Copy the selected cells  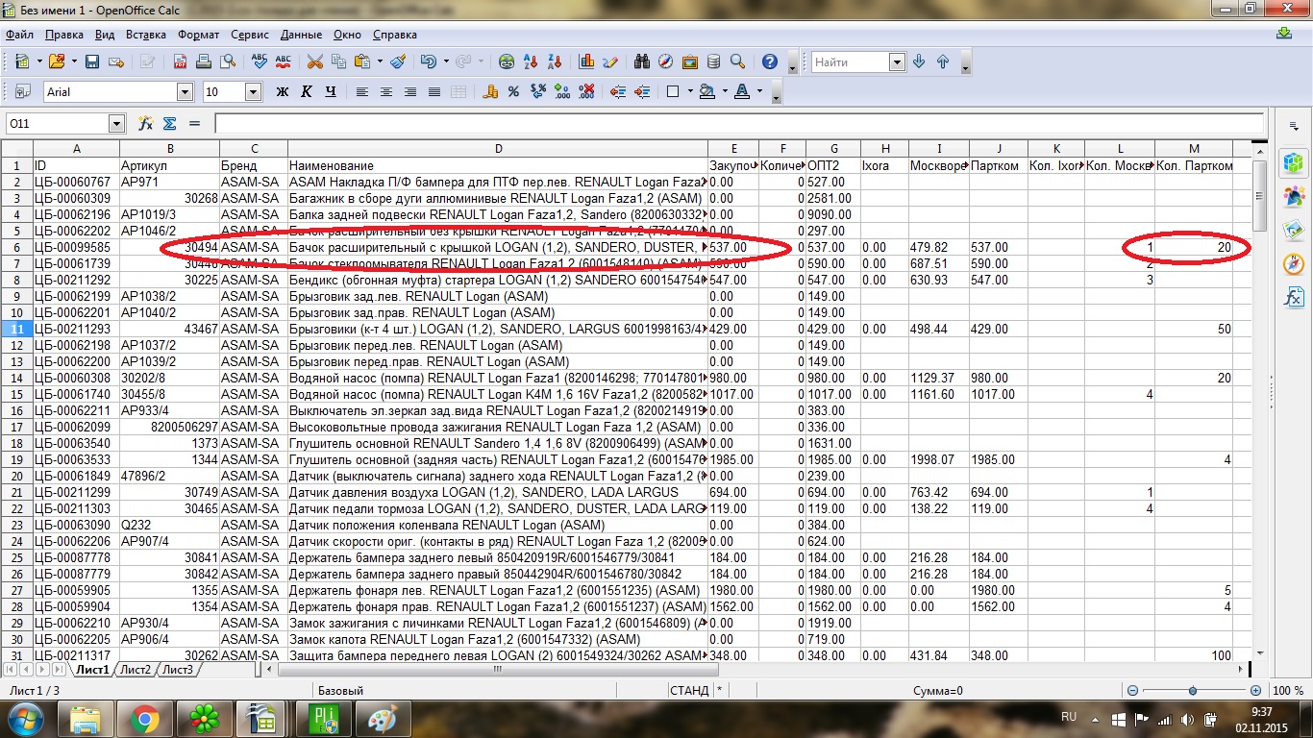pyautogui.click(x=338, y=61)
